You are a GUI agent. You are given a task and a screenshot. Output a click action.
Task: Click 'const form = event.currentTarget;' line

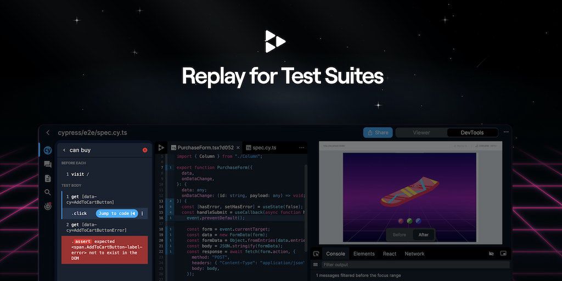tap(228, 229)
